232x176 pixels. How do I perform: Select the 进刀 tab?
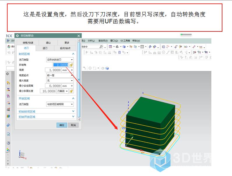coord(26,48)
